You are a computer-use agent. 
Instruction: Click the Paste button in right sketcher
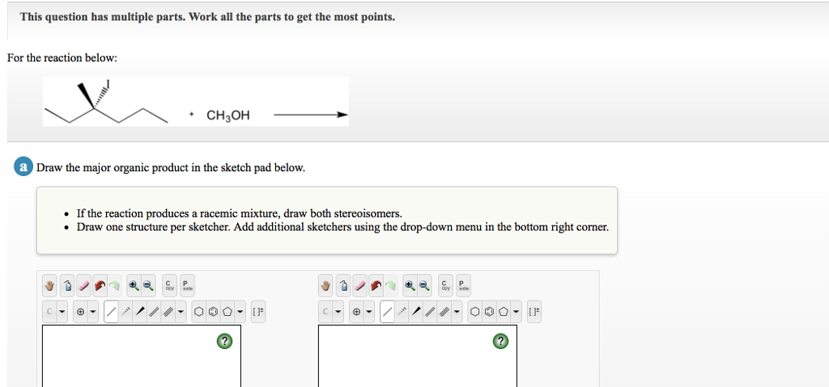[x=463, y=286]
